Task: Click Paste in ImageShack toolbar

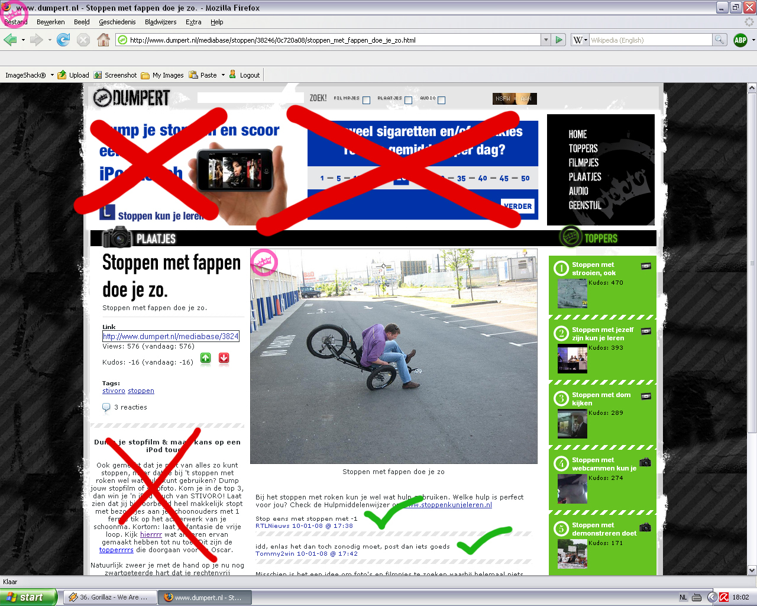Action: click(x=203, y=75)
